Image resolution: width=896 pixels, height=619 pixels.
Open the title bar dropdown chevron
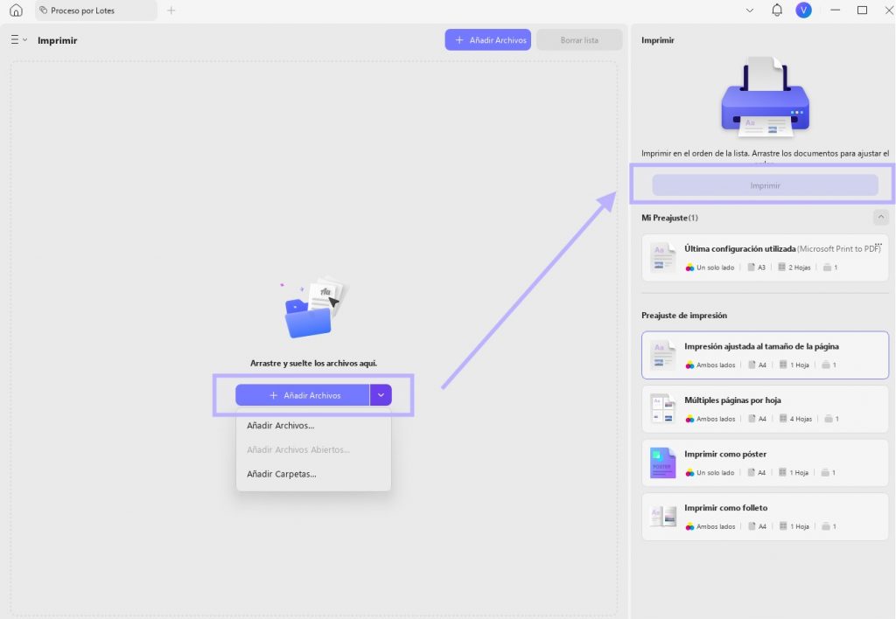(x=750, y=10)
